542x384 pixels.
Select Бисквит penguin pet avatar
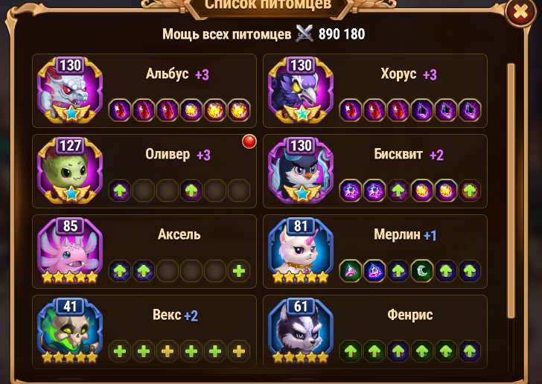301,170
